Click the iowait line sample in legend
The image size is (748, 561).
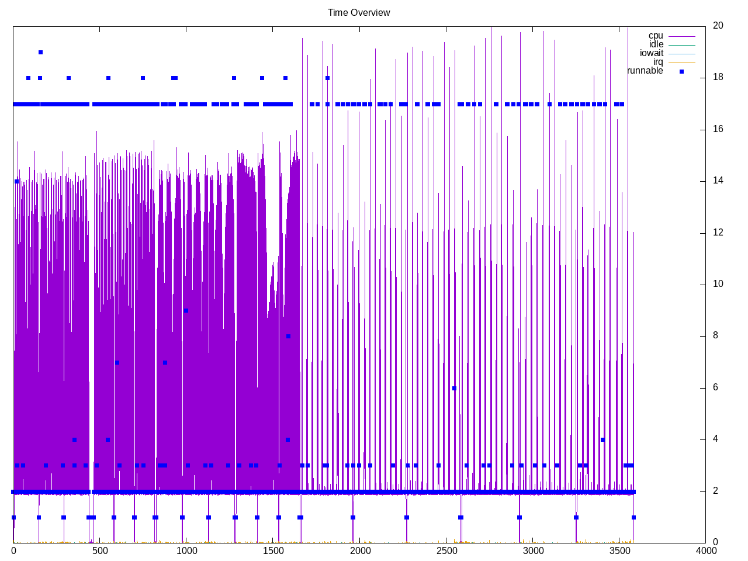pos(681,54)
